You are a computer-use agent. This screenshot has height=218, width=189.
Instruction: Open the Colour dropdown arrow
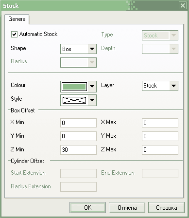tap(92, 86)
